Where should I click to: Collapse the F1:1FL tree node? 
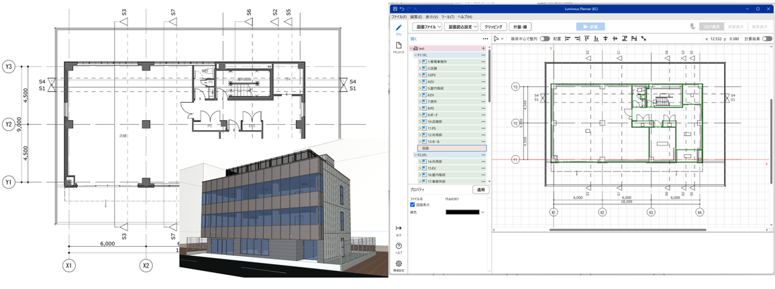coord(415,55)
